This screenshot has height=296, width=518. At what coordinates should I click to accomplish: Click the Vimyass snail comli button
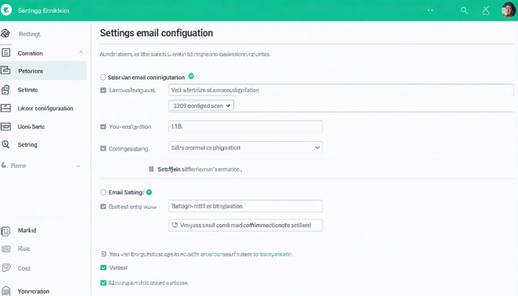click(245, 225)
